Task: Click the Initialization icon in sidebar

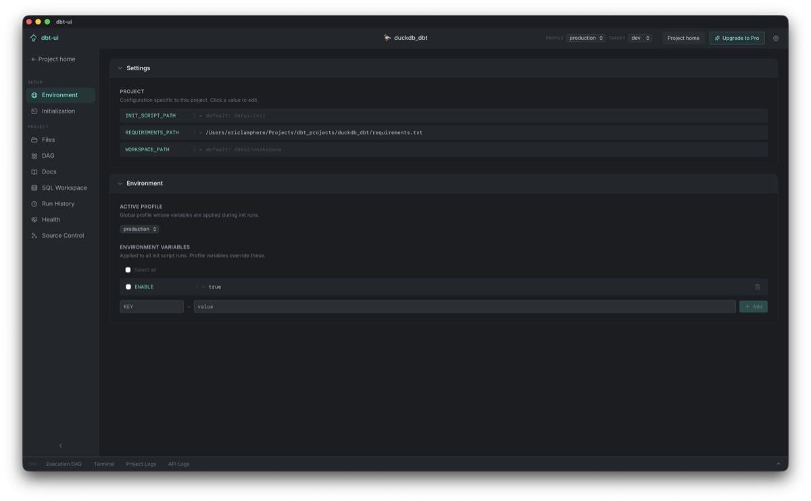Action: (x=34, y=111)
